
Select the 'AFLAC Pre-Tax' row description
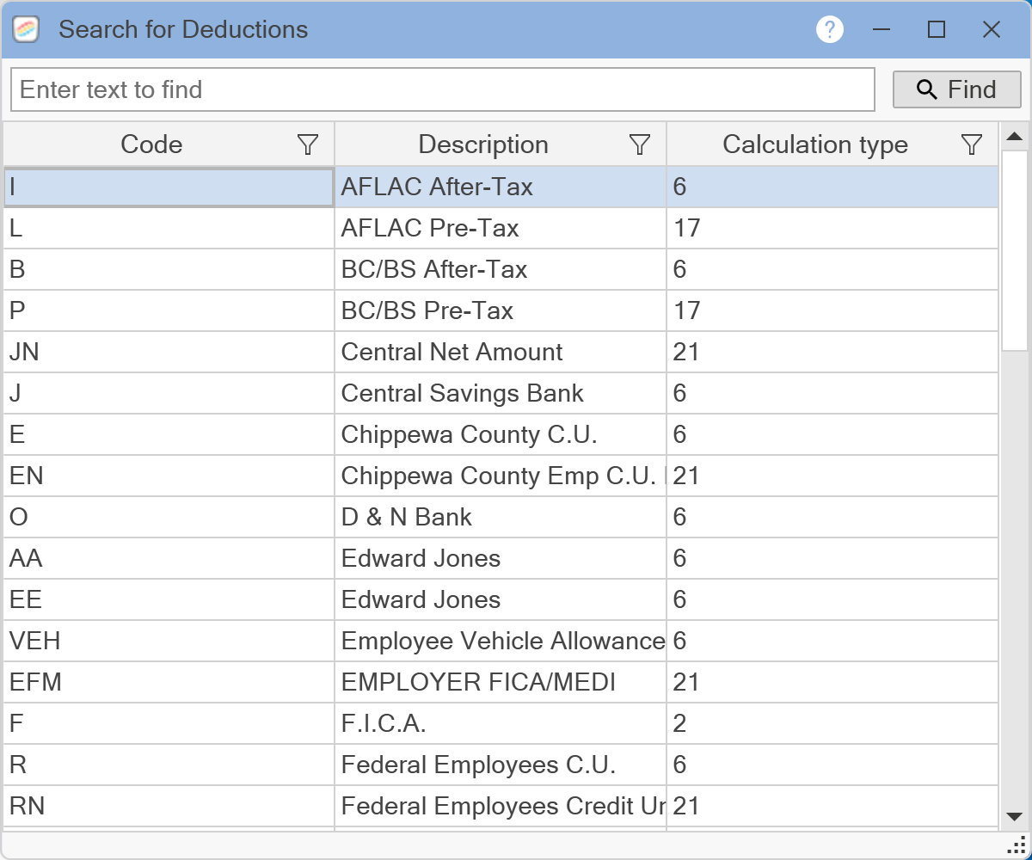[x=501, y=228]
